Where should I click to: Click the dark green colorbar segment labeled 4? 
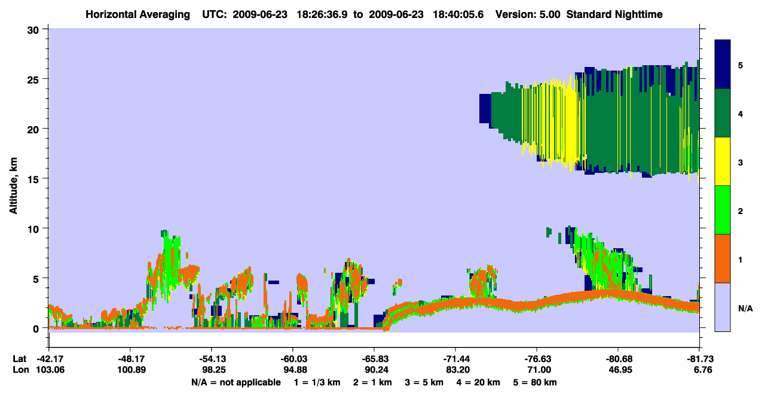(723, 113)
